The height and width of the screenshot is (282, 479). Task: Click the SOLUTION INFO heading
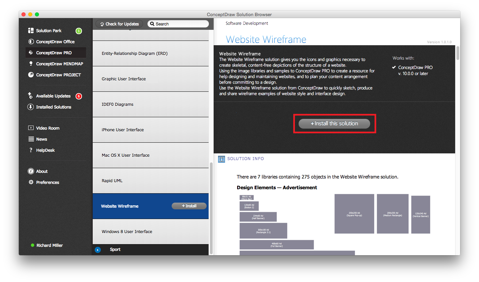(246, 159)
